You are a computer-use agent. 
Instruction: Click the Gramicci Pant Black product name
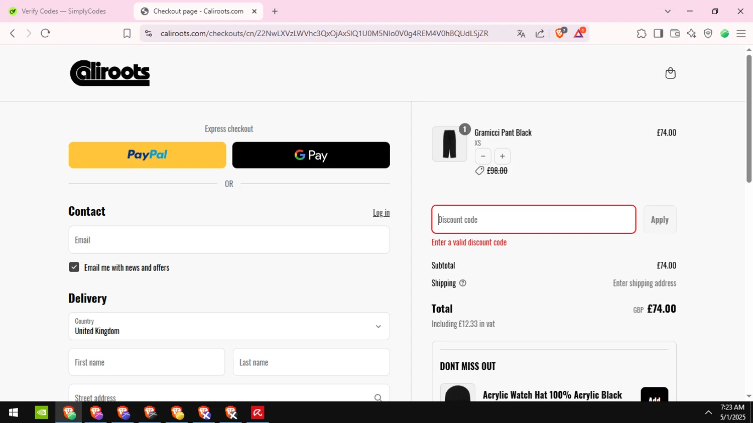[503, 132]
